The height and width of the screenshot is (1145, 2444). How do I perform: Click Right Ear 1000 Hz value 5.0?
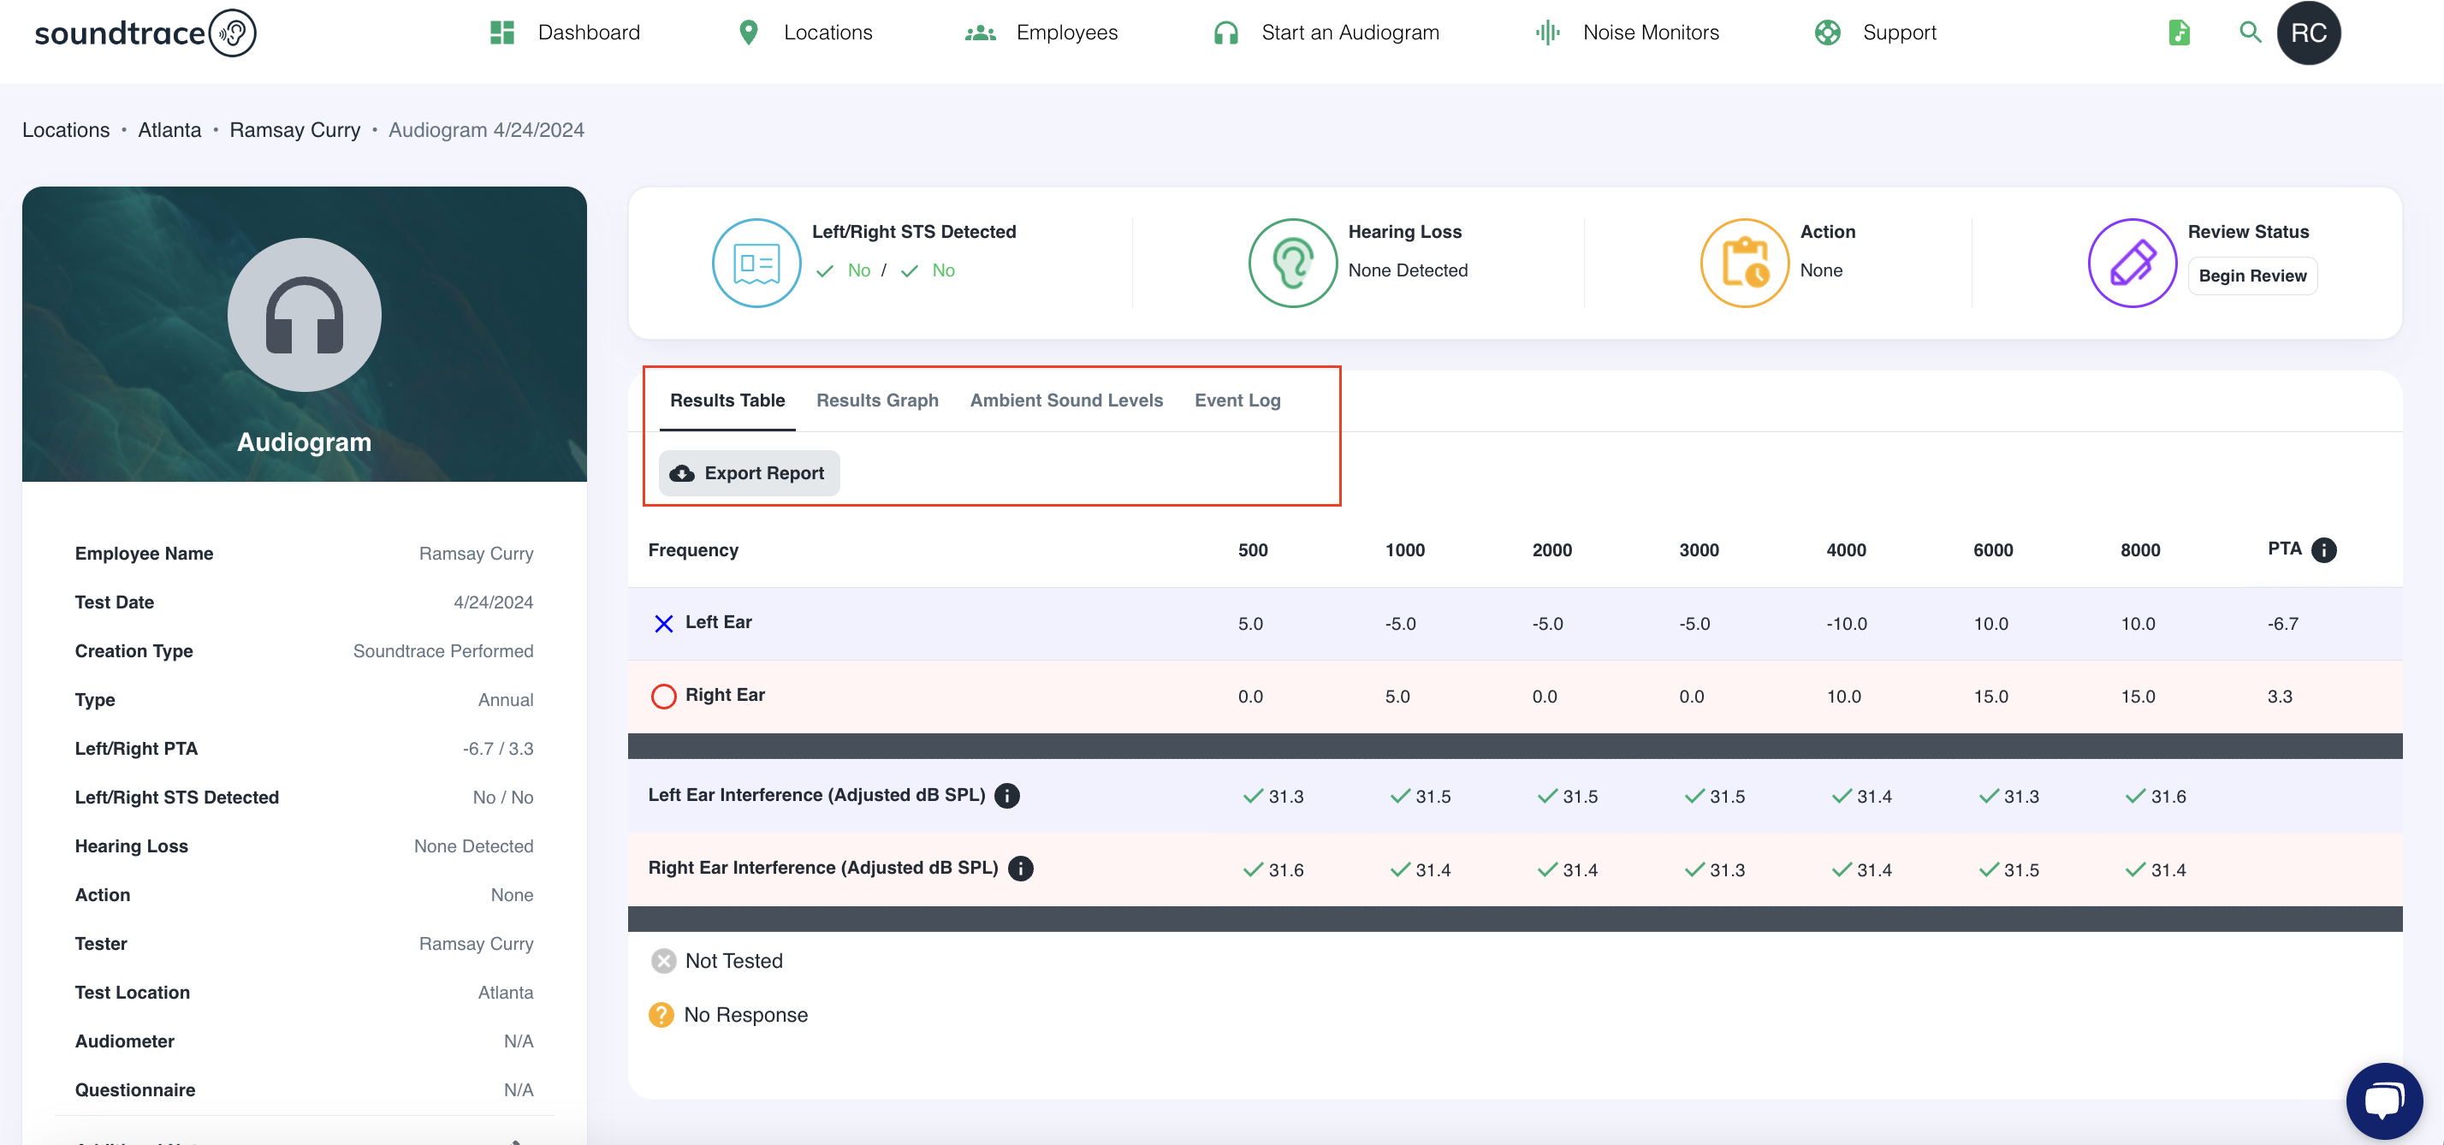pos(1397,697)
